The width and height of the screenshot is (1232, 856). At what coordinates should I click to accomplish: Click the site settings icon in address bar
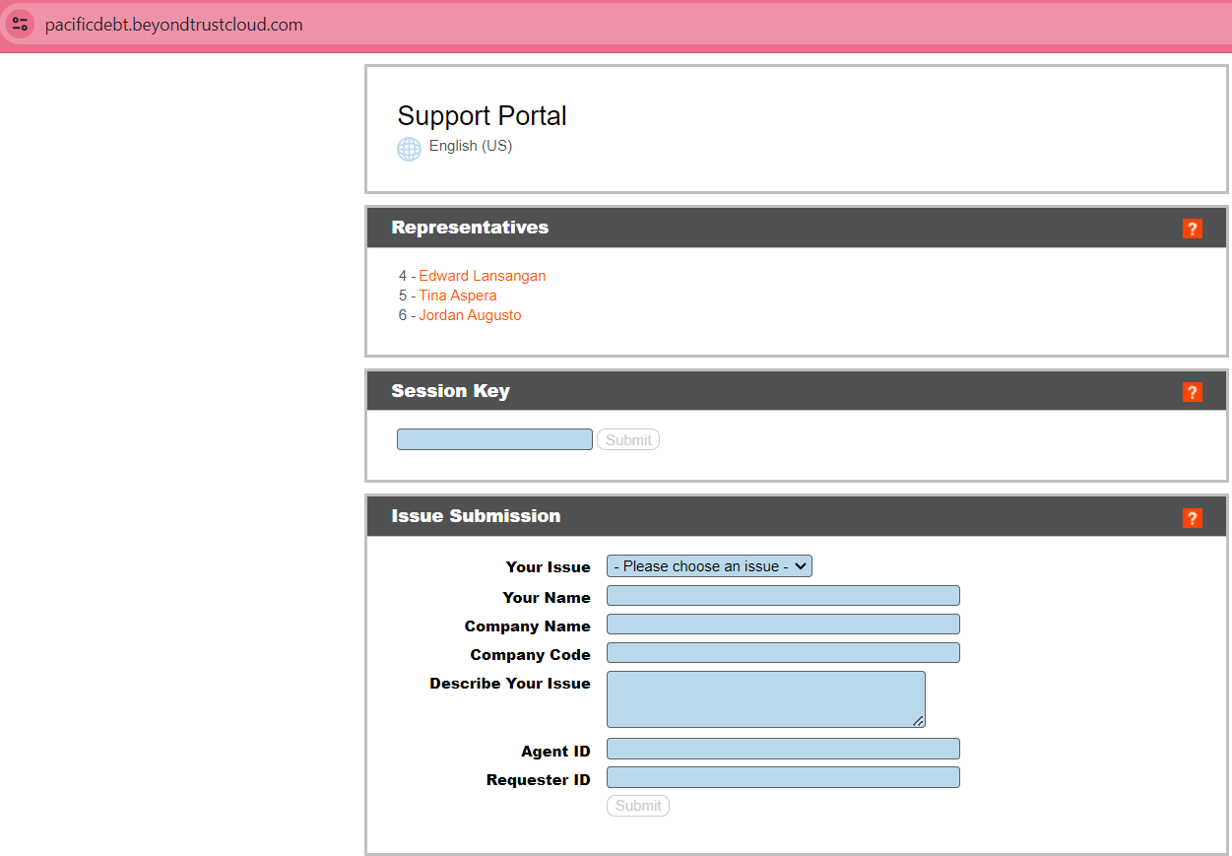(20, 25)
